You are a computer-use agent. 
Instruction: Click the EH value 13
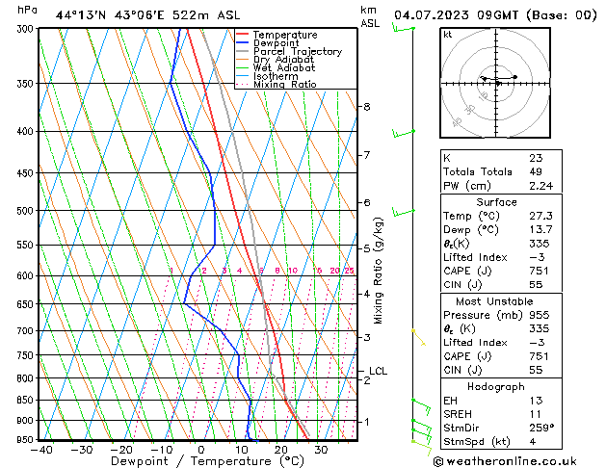[x=536, y=401]
